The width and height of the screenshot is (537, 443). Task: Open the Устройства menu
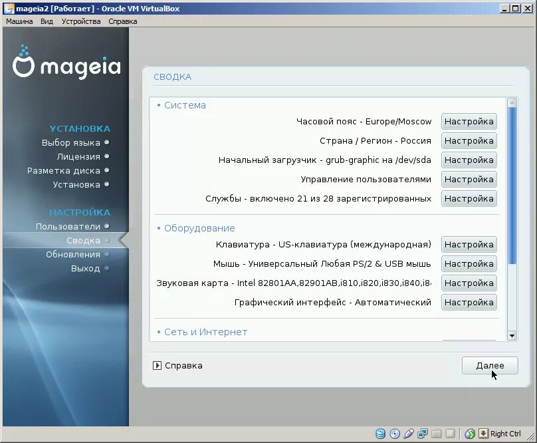tap(81, 21)
